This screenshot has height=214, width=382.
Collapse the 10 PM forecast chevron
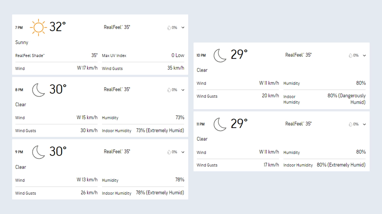point(364,55)
